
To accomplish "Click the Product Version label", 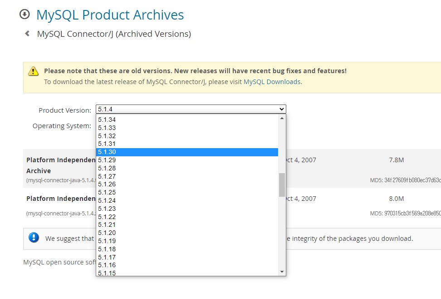I will [65, 110].
